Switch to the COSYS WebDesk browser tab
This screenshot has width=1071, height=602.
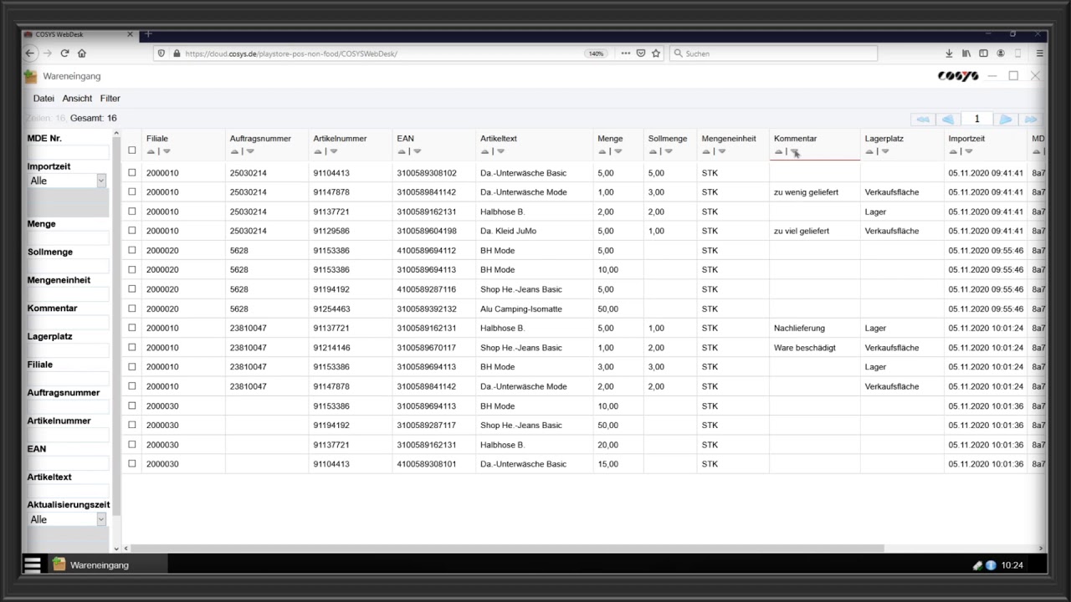[x=79, y=34]
